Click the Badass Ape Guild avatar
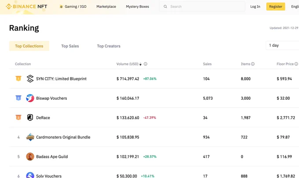The image size is (299, 178). coord(30,157)
